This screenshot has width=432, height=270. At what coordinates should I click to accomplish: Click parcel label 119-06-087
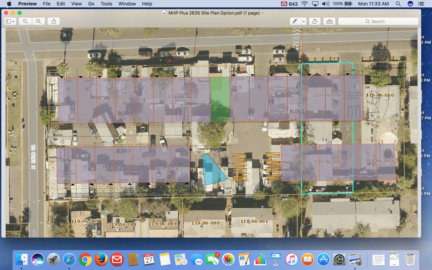(85, 221)
